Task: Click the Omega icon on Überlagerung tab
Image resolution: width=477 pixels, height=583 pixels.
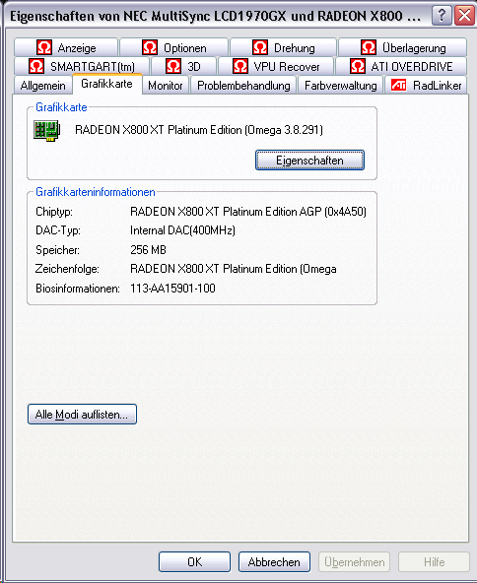Action: click(x=369, y=47)
